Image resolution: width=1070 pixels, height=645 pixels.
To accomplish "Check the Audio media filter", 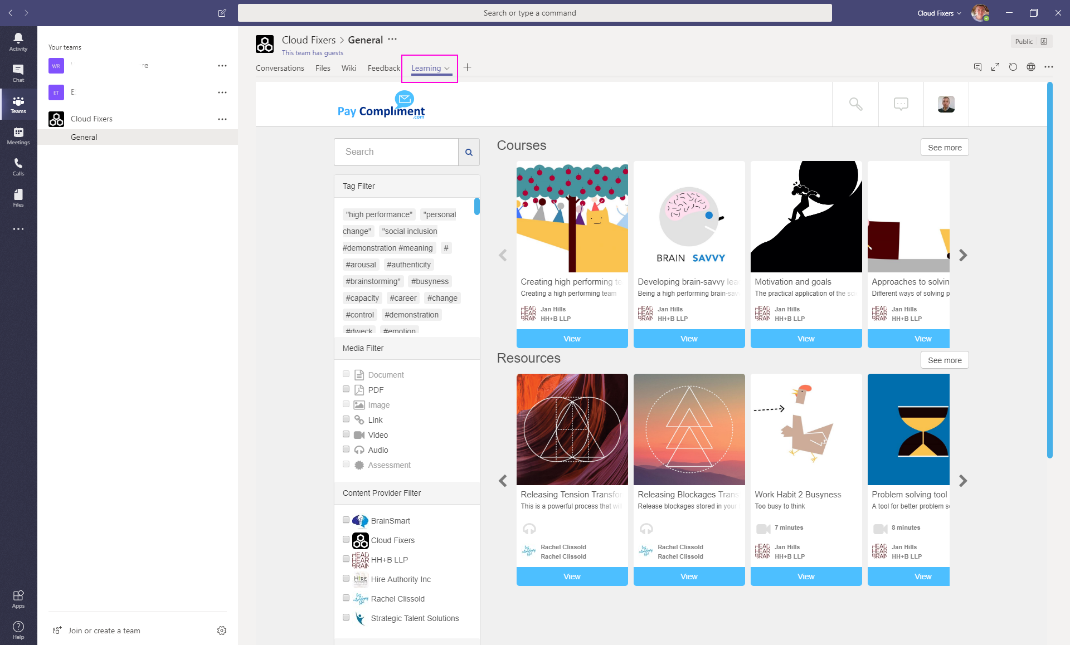I will 346,449.
